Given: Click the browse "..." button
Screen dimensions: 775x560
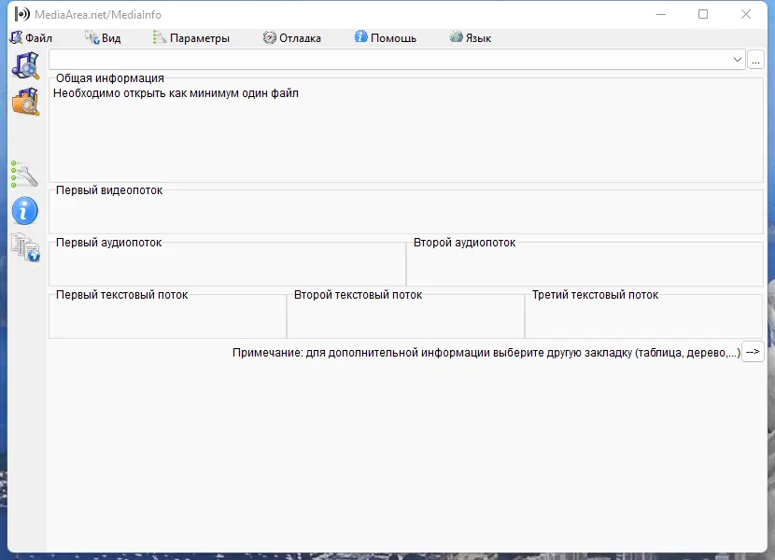Looking at the screenshot, I should (755, 60).
